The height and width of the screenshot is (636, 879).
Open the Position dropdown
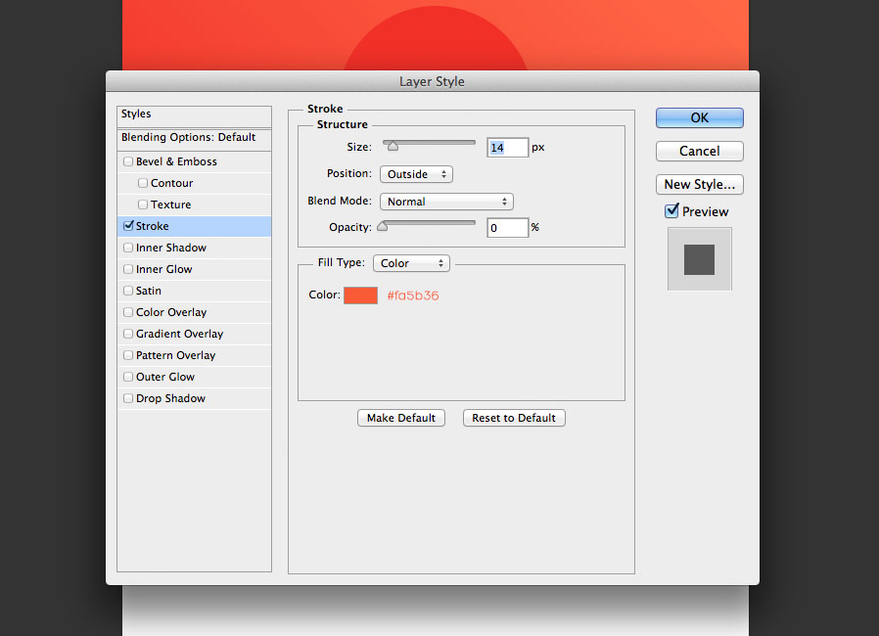click(x=416, y=173)
